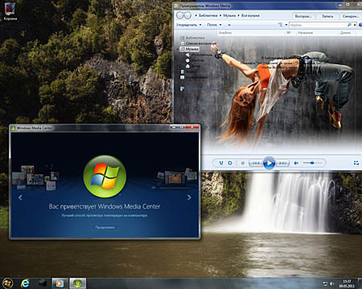362x289 pixels.
Task: Click next arrow in Media Center
Action: (189, 197)
